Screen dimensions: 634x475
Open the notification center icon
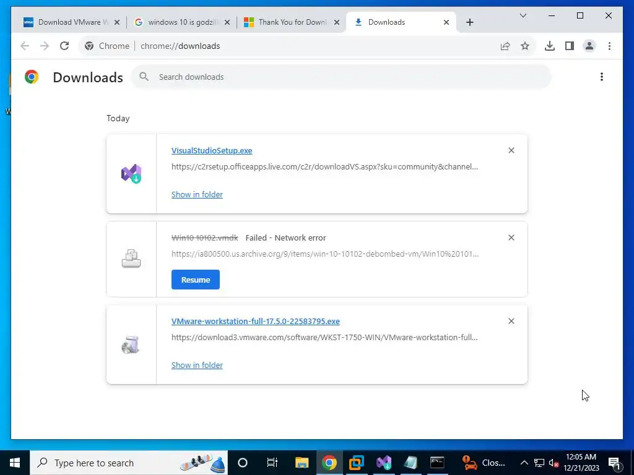point(615,463)
